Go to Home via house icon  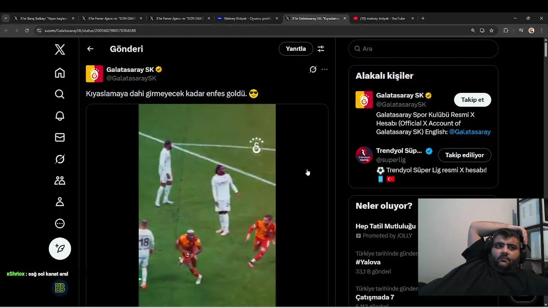(x=60, y=73)
